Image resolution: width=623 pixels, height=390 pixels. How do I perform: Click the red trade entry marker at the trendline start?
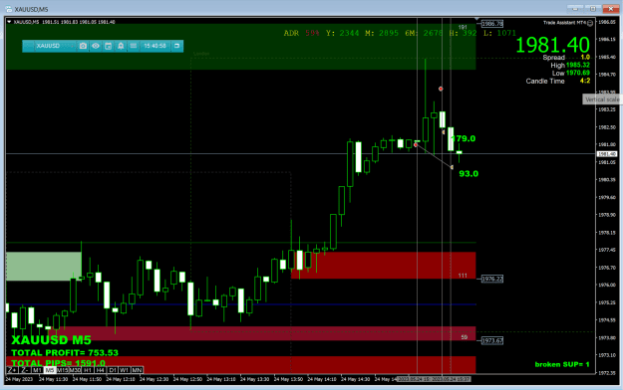click(x=416, y=145)
